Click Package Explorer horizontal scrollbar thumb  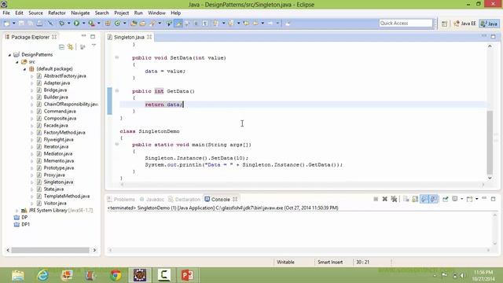pyautogui.click(x=50, y=250)
